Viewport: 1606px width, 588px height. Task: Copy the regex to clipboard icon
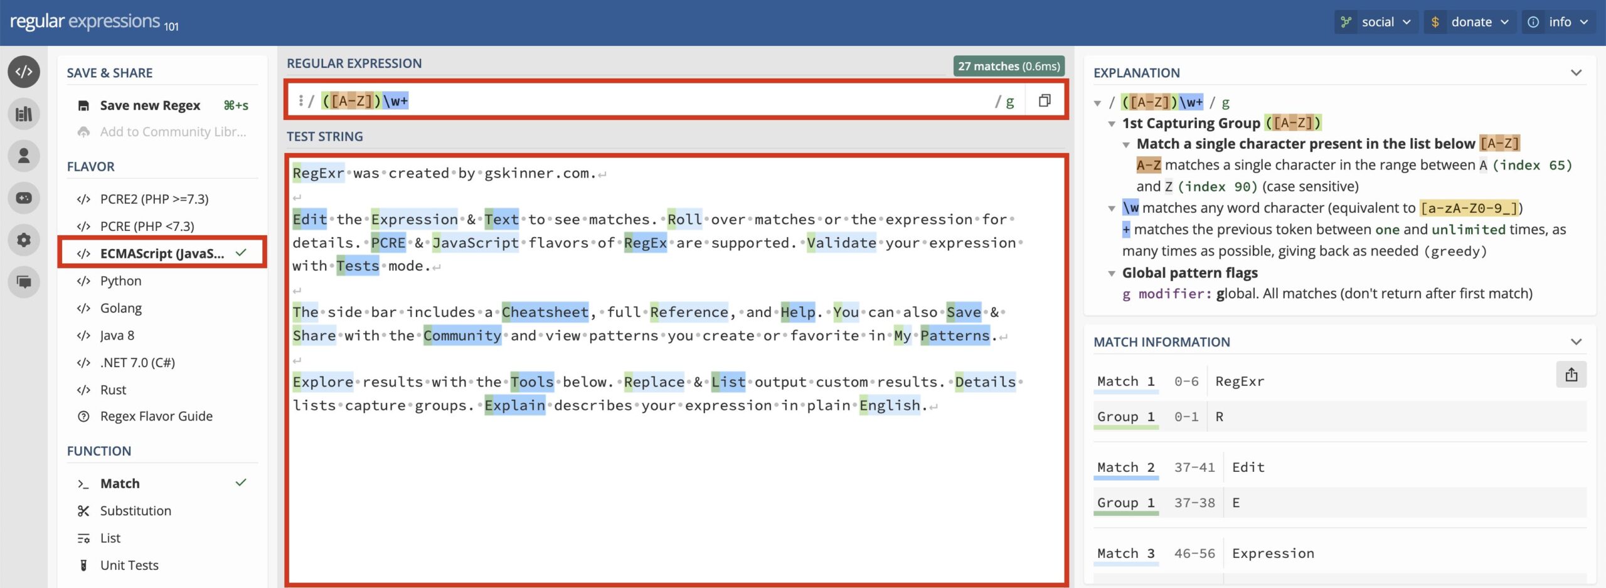[x=1044, y=100]
